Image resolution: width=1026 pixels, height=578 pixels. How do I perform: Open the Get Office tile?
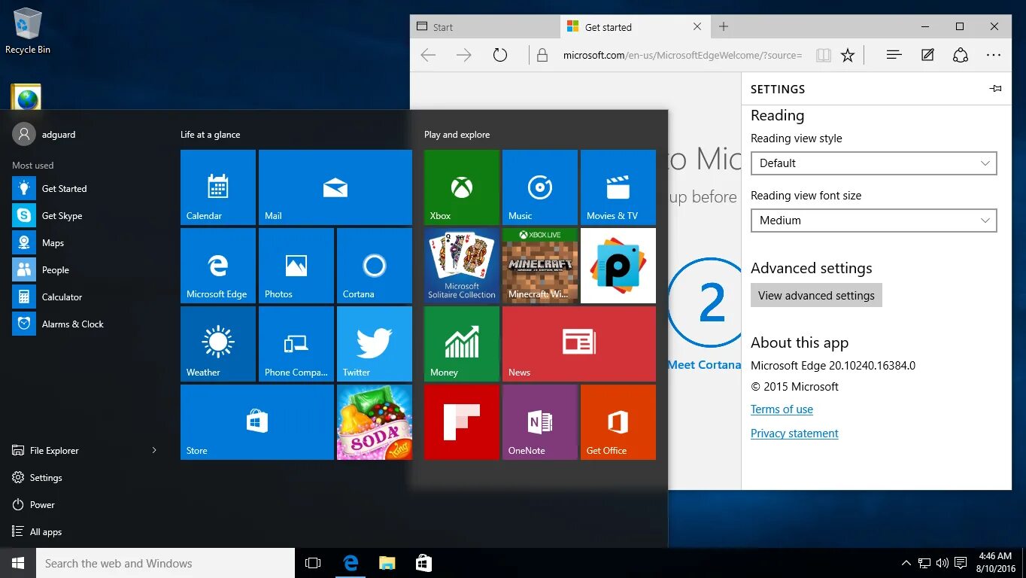618,422
